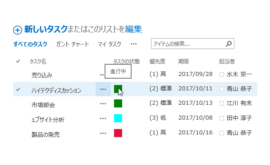The width and height of the screenshot is (270, 165).
Task: Open ellipsis menu for 製品の発売 row
Action: pyautogui.click(x=103, y=133)
